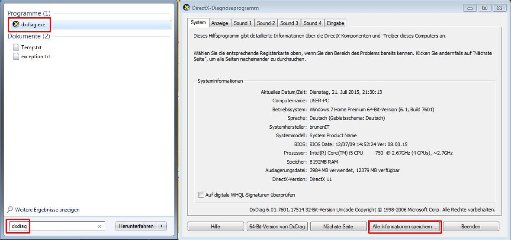This screenshot has height=240, width=511.
Task: Click the dxdiag search input field
Action: (57, 226)
